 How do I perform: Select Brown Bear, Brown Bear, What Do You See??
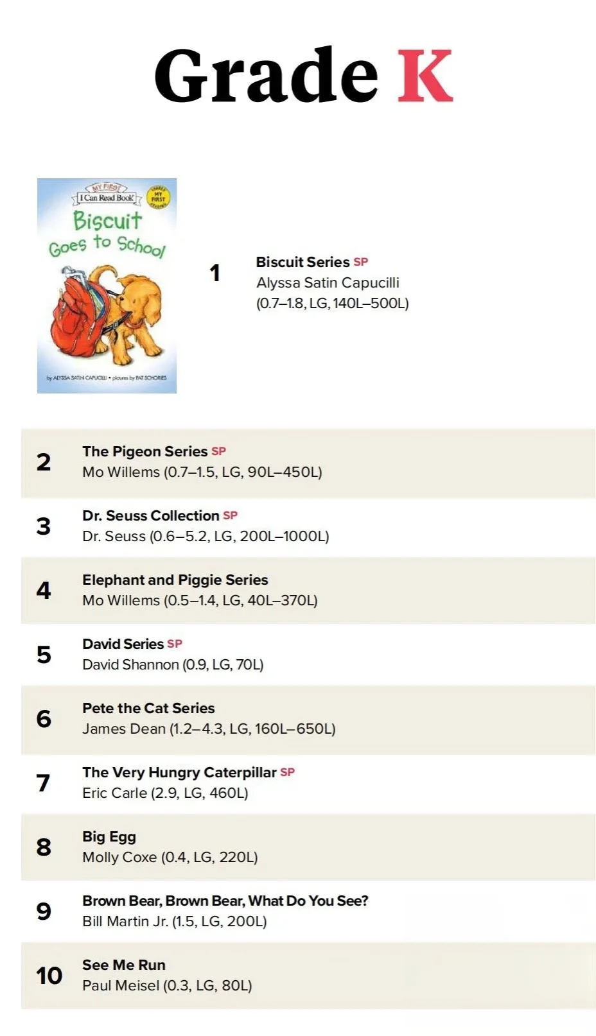[225, 901]
